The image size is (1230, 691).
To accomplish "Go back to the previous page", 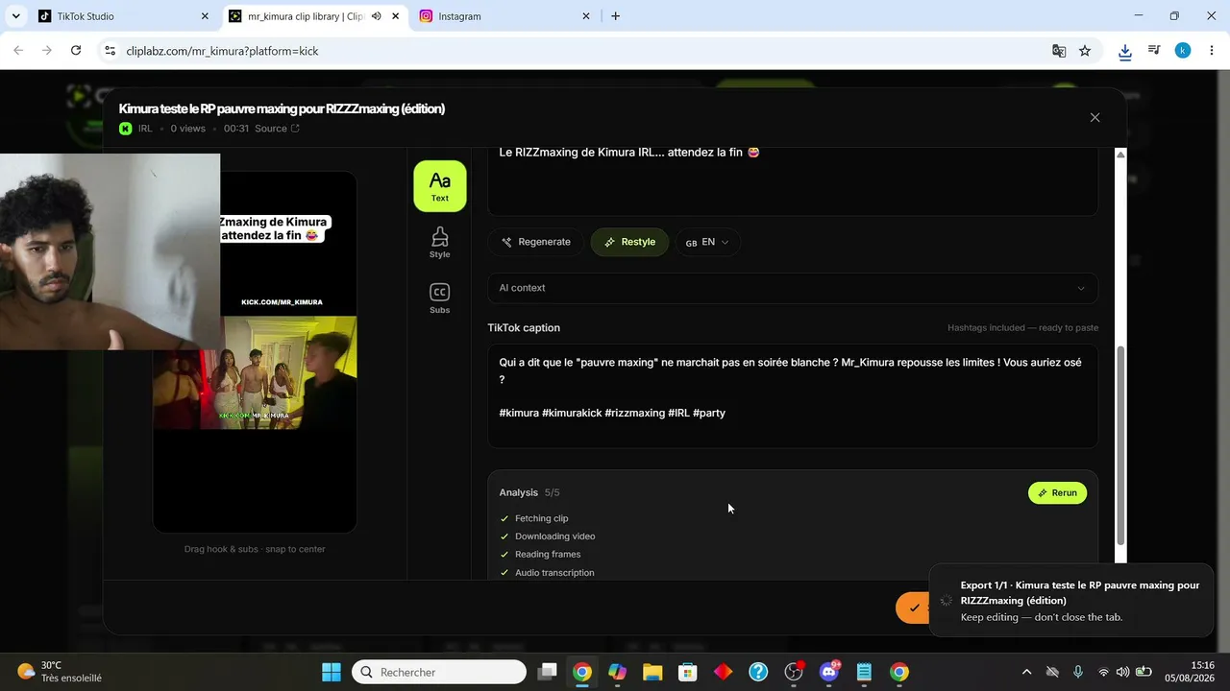I will tap(18, 51).
